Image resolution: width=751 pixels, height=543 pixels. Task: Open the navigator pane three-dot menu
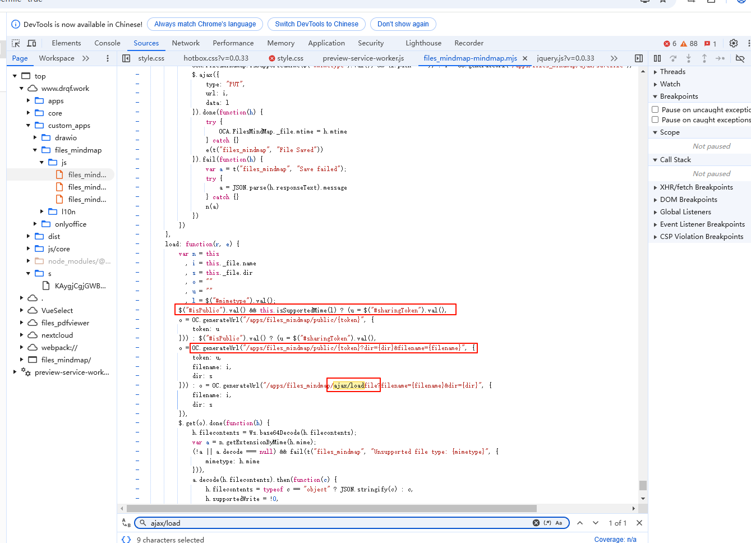coord(108,58)
